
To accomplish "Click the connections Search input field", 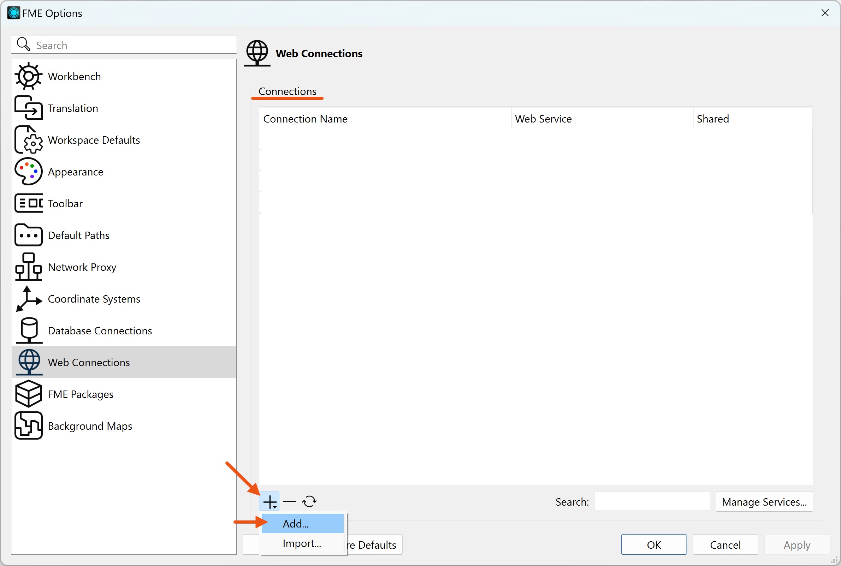I will tap(652, 502).
